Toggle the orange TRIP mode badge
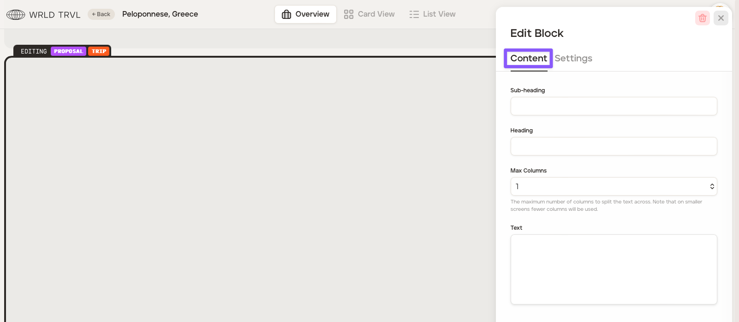 [x=99, y=51]
